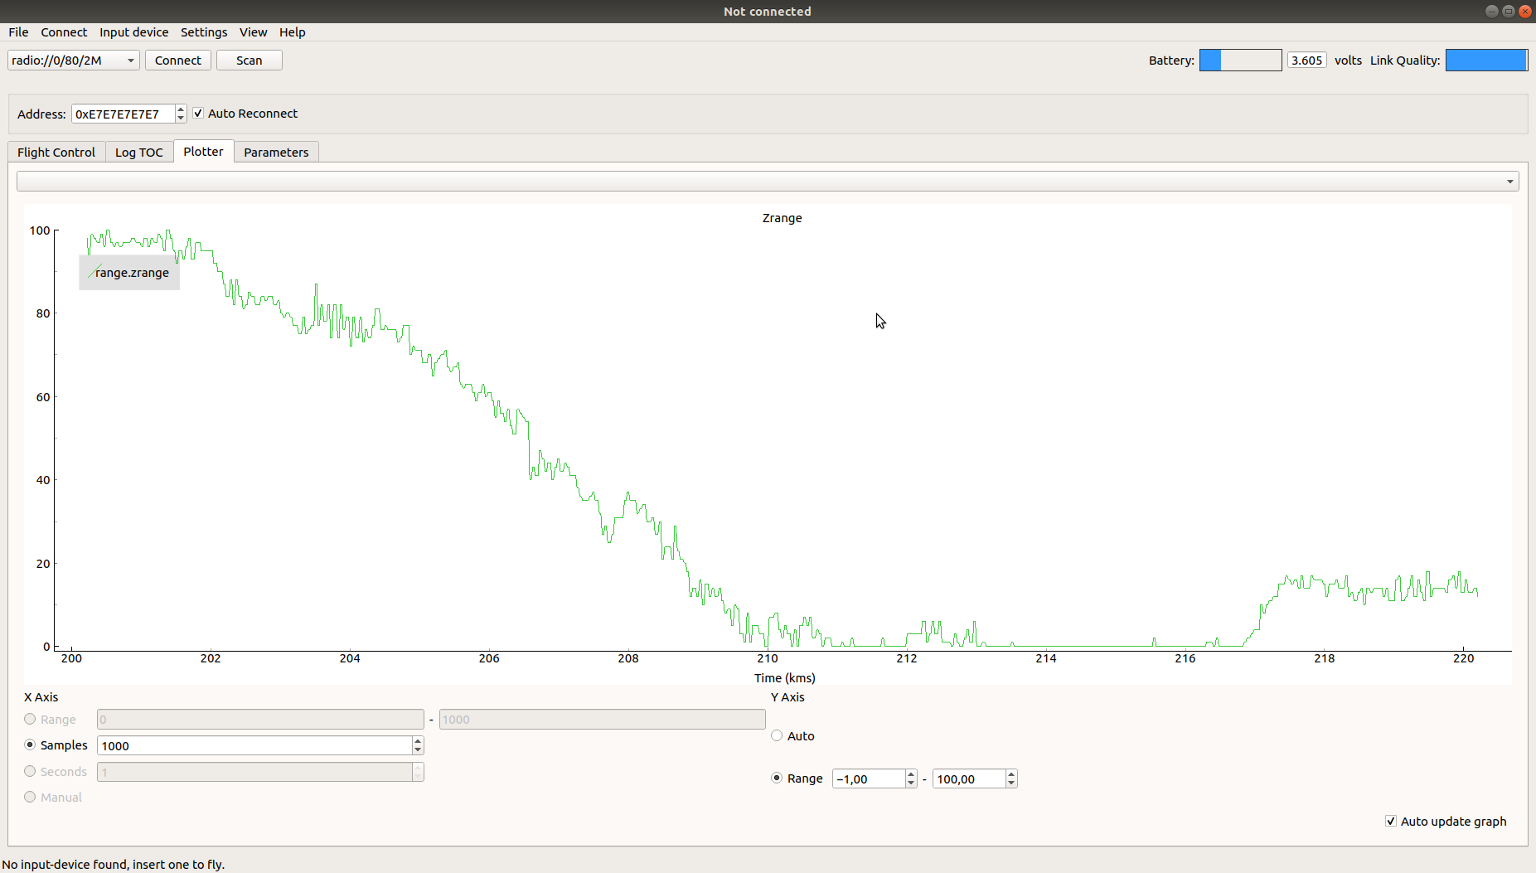Switch to the Flight Control tab
1536x873 pixels.
(x=56, y=153)
